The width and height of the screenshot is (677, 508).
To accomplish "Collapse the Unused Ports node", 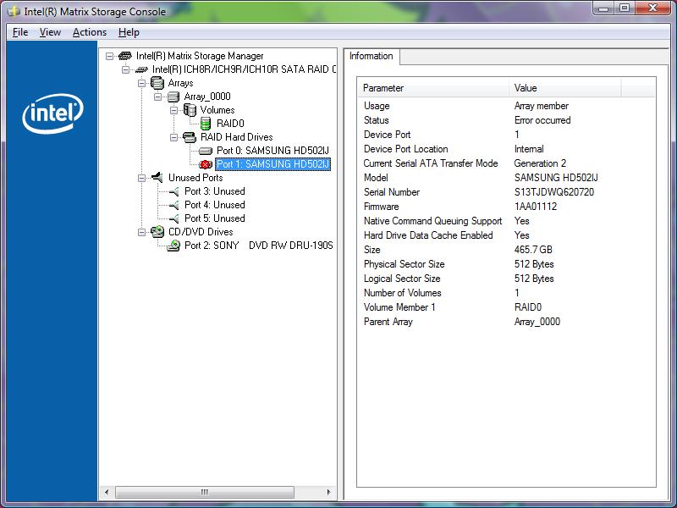I will click(141, 178).
